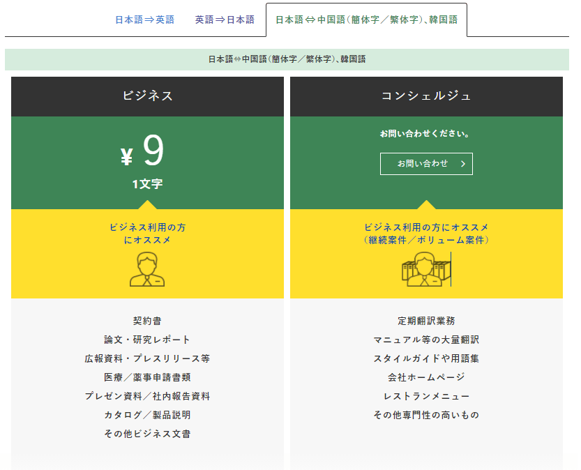Click カタログ/製品説明 list item
This screenshot has height=470, width=581.
pyautogui.click(x=147, y=415)
